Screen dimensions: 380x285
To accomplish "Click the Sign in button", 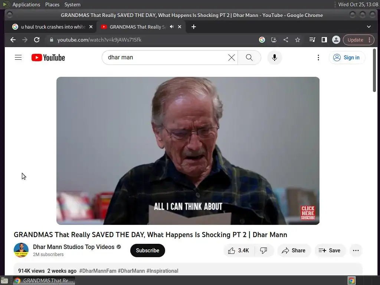I will tap(347, 58).
